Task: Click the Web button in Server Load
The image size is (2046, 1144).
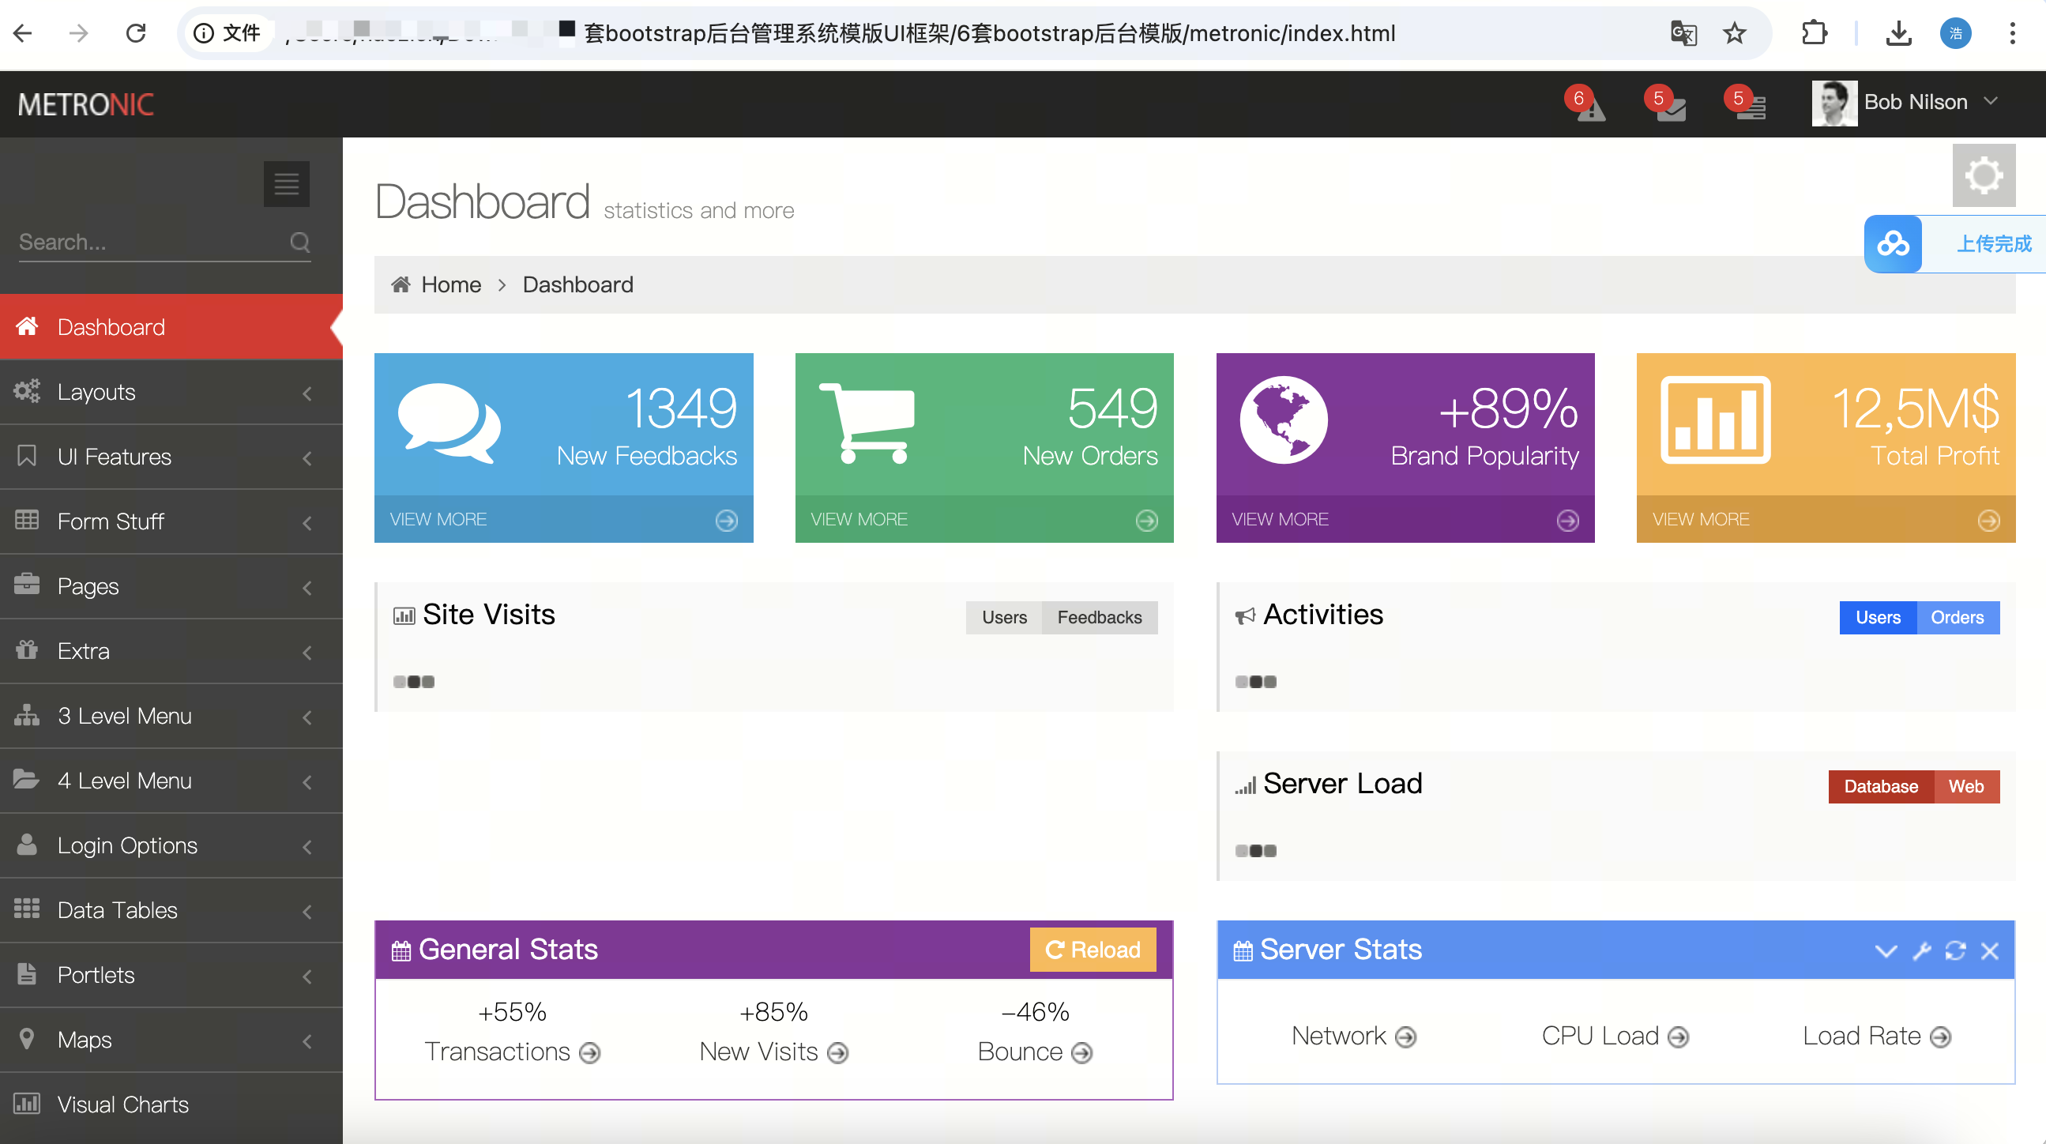Action: pos(1965,787)
